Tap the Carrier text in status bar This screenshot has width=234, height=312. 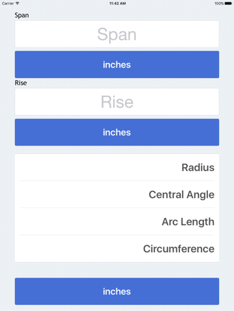8,3
